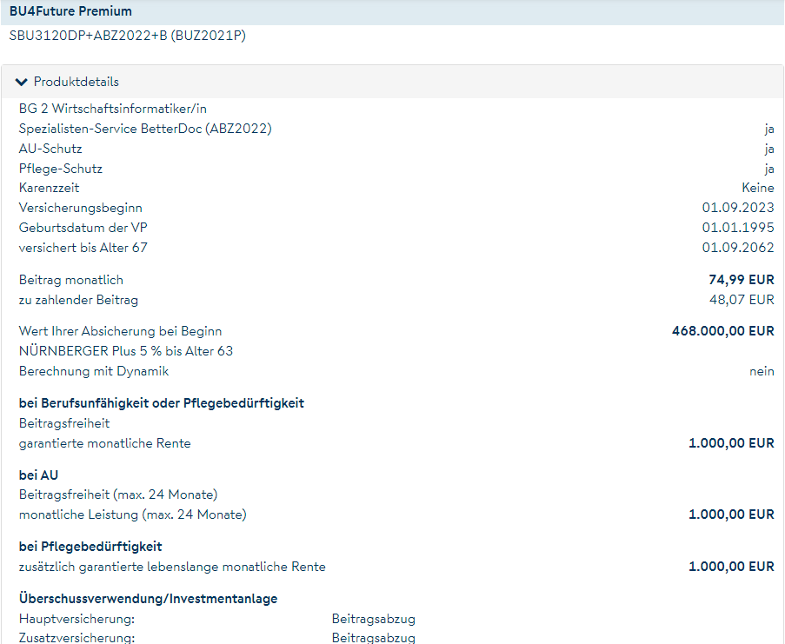This screenshot has height=644, width=785.
Task: Click Hauptversicherung Beitragsabzug value
Action: (x=373, y=619)
